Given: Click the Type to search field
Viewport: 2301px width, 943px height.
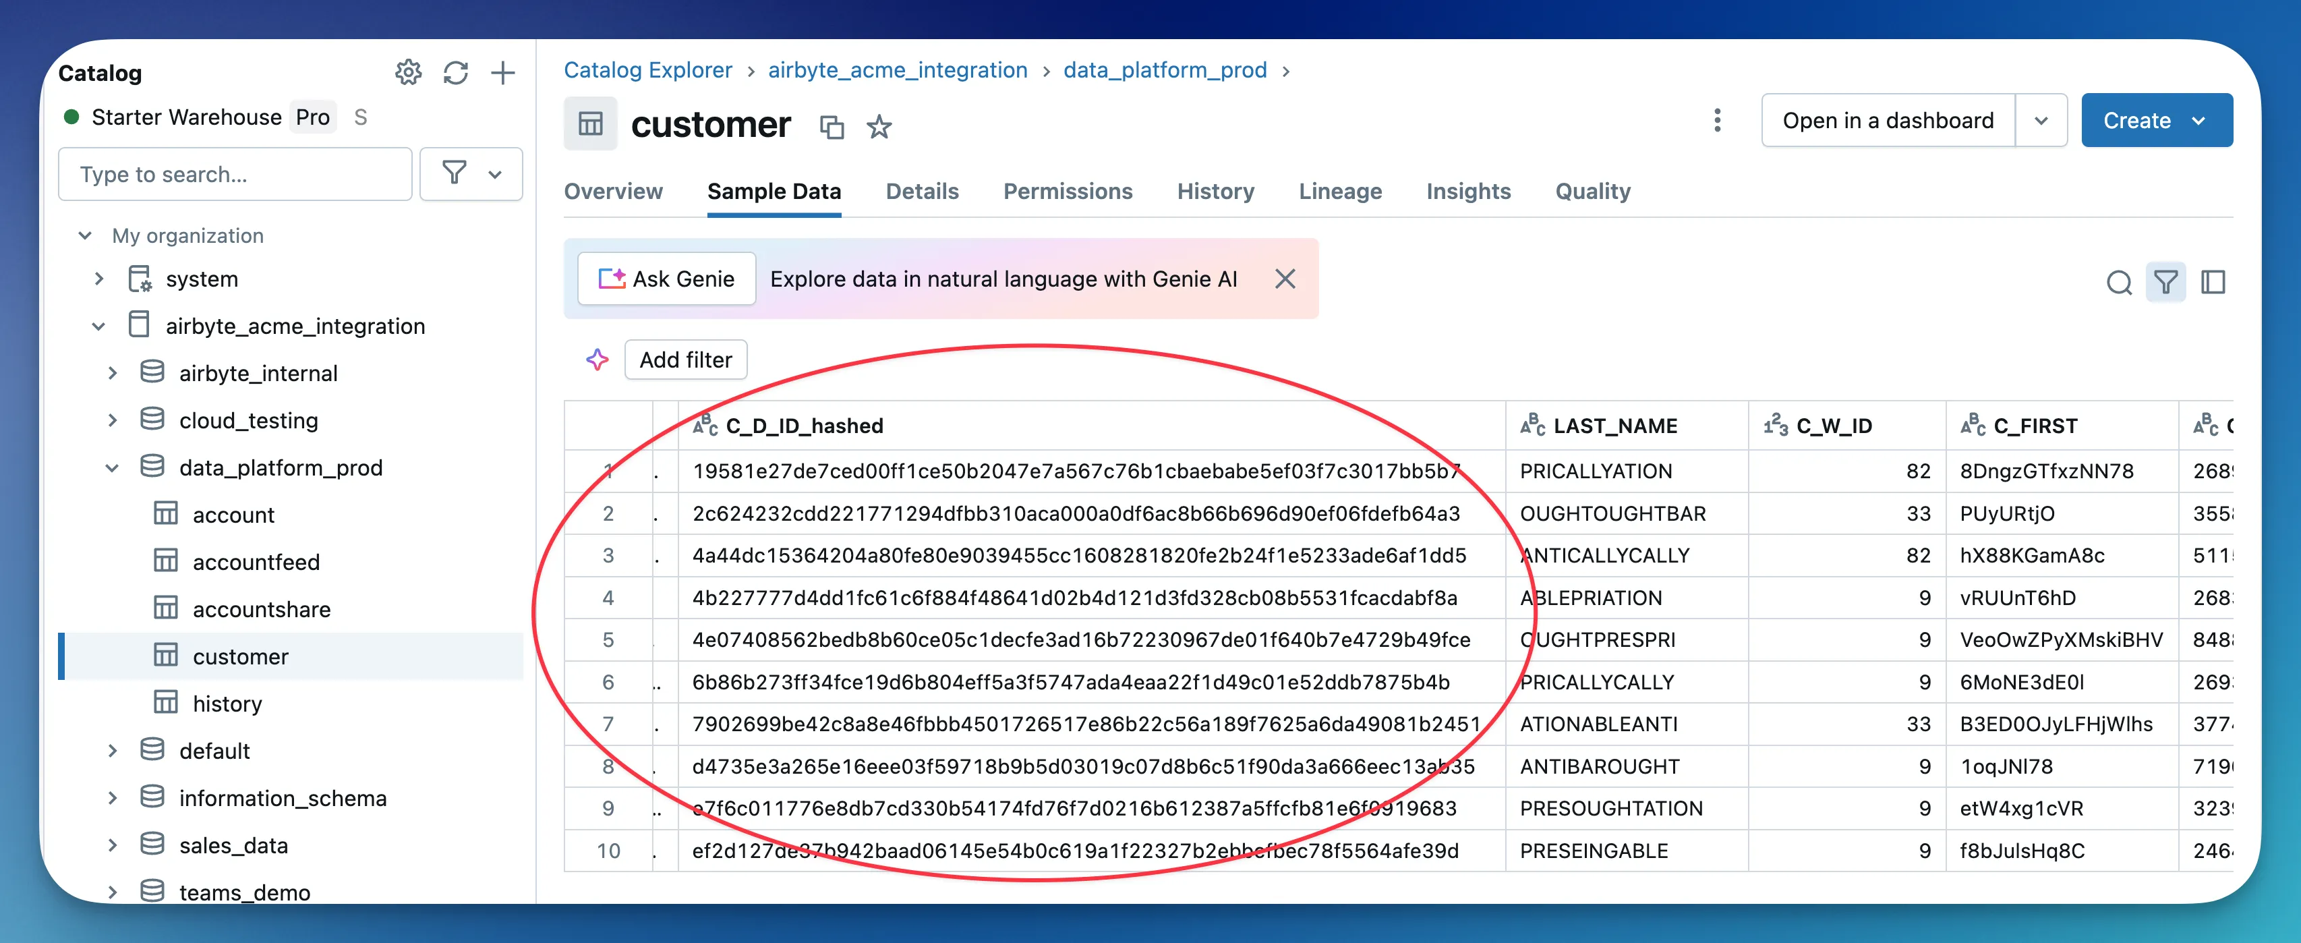Looking at the screenshot, I should [235, 174].
